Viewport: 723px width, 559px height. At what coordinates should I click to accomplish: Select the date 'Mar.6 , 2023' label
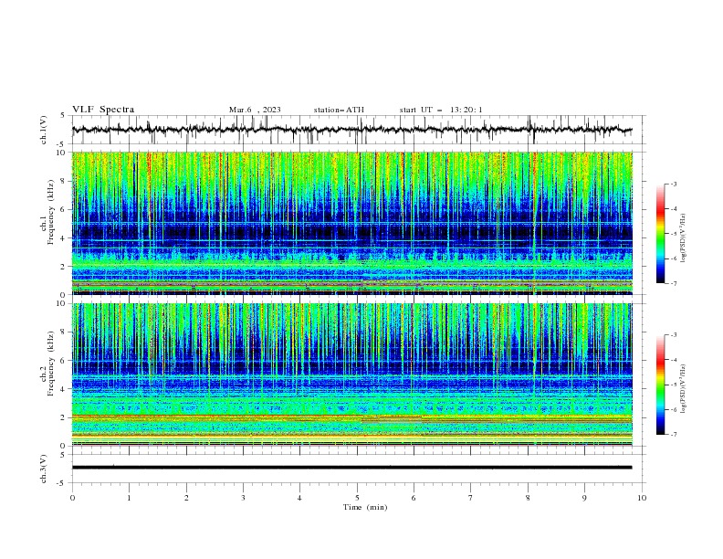click(x=255, y=110)
